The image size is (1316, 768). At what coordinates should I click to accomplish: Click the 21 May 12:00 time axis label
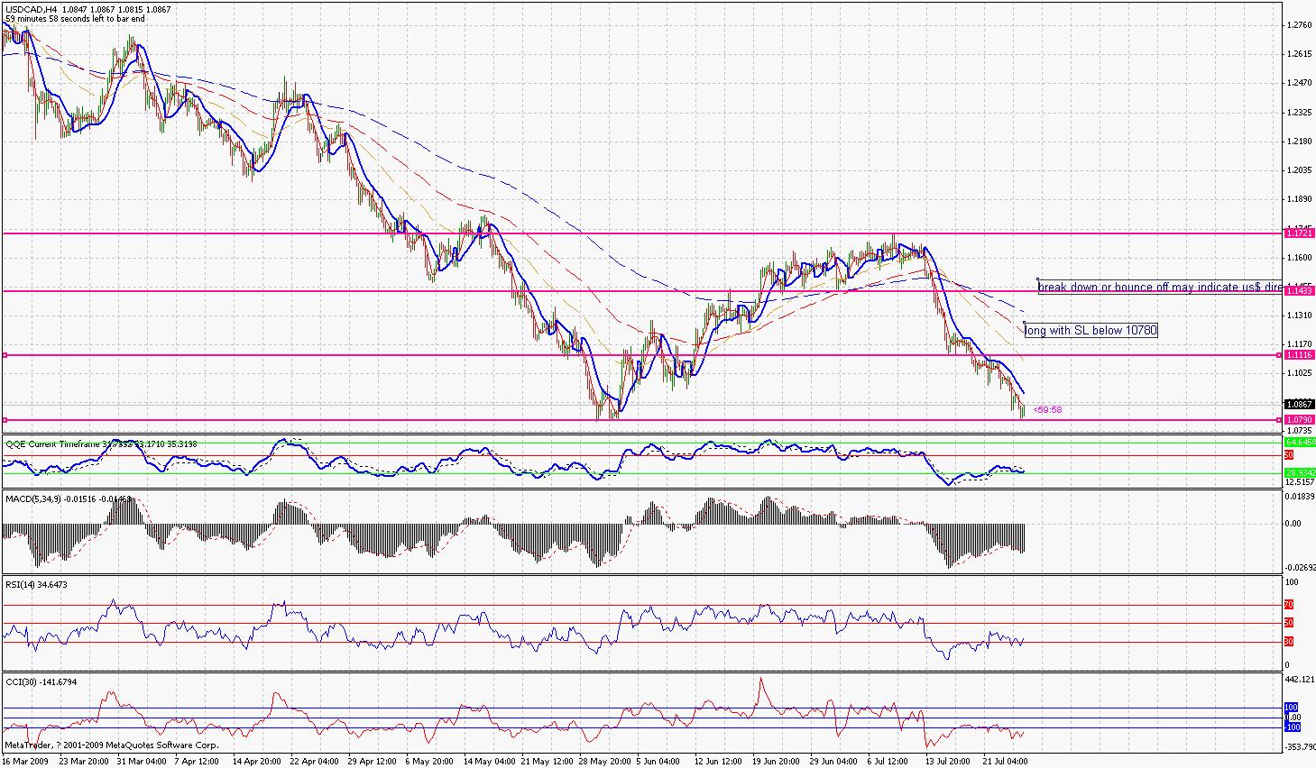(548, 762)
